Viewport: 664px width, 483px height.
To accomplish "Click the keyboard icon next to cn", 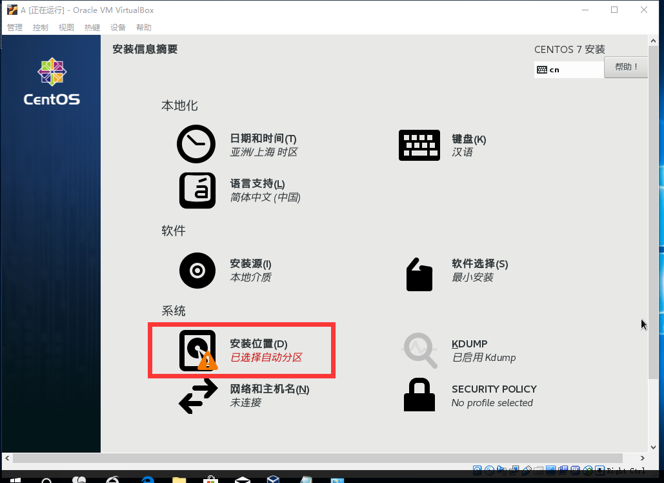I will tap(542, 70).
